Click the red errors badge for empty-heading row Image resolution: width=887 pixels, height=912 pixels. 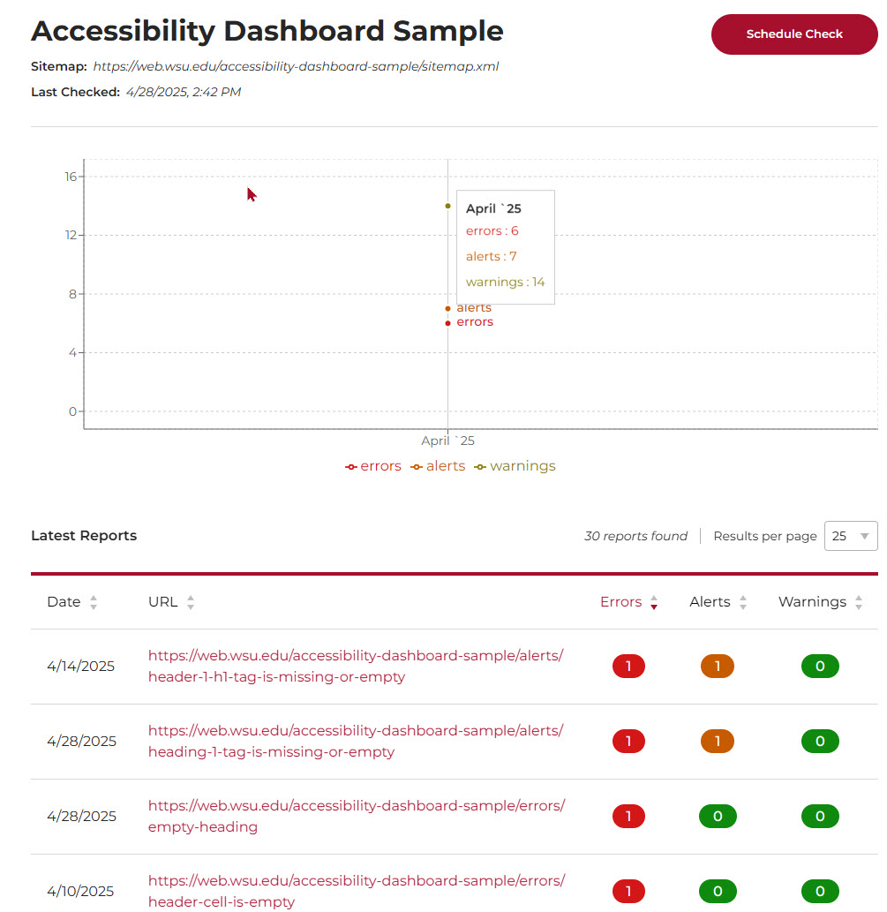[628, 817]
